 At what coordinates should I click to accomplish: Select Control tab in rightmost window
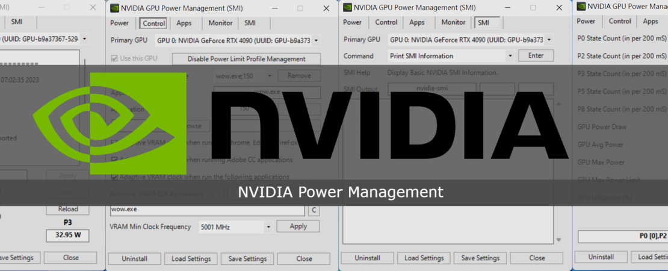[x=620, y=21]
